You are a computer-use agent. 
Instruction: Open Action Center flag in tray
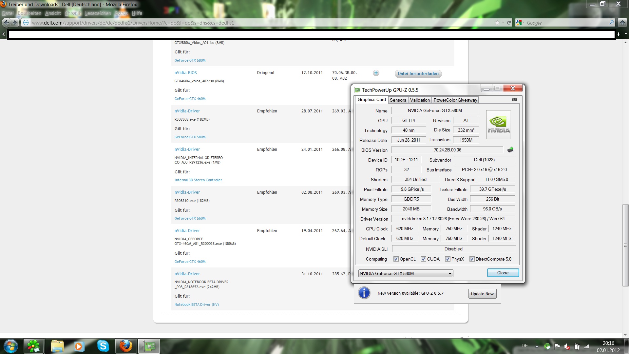(557, 346)
